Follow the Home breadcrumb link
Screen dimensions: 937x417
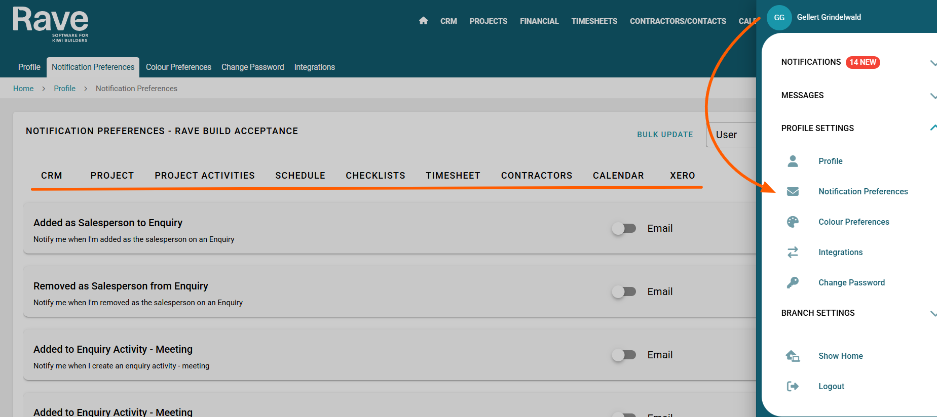[x=23, y=89]
